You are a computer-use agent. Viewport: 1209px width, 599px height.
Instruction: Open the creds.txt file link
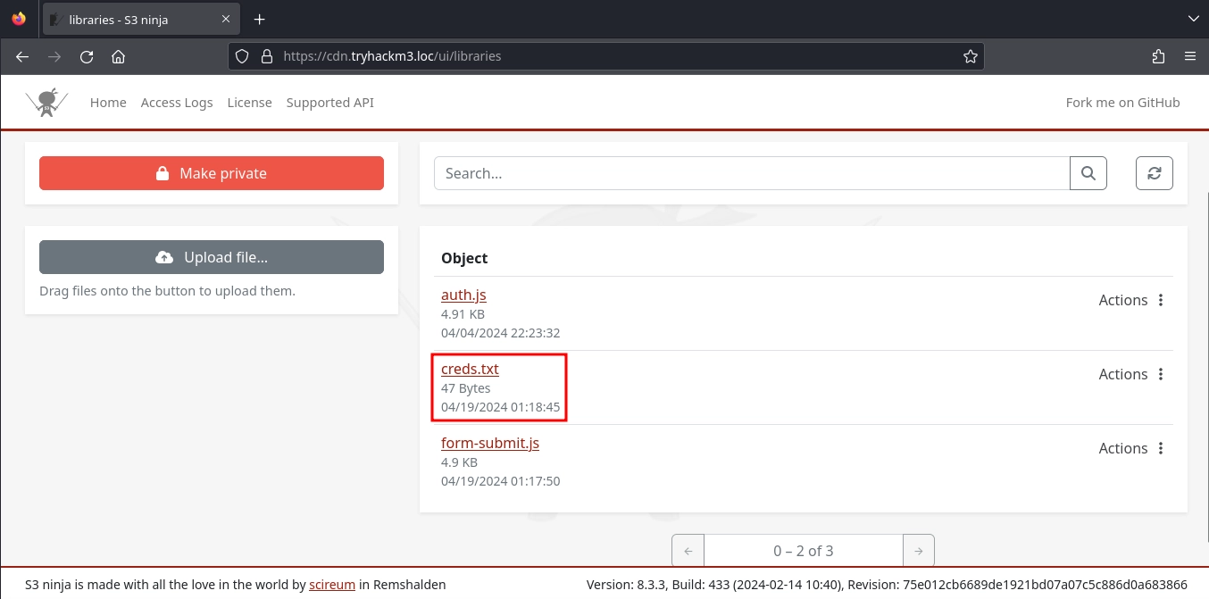pos(470,369)
